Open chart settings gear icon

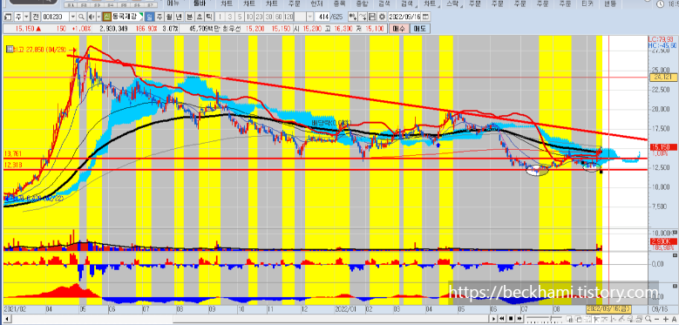coord(382,17)
